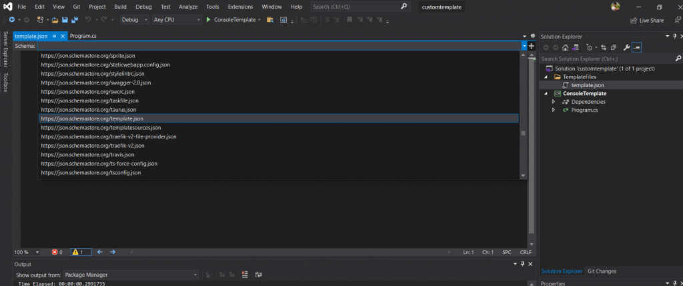Collapse the ConsoleTemplate project node

tap(547, 94)
